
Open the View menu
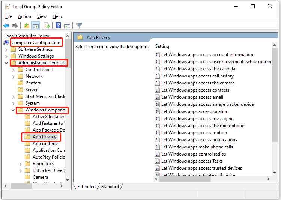coord(42,16)
